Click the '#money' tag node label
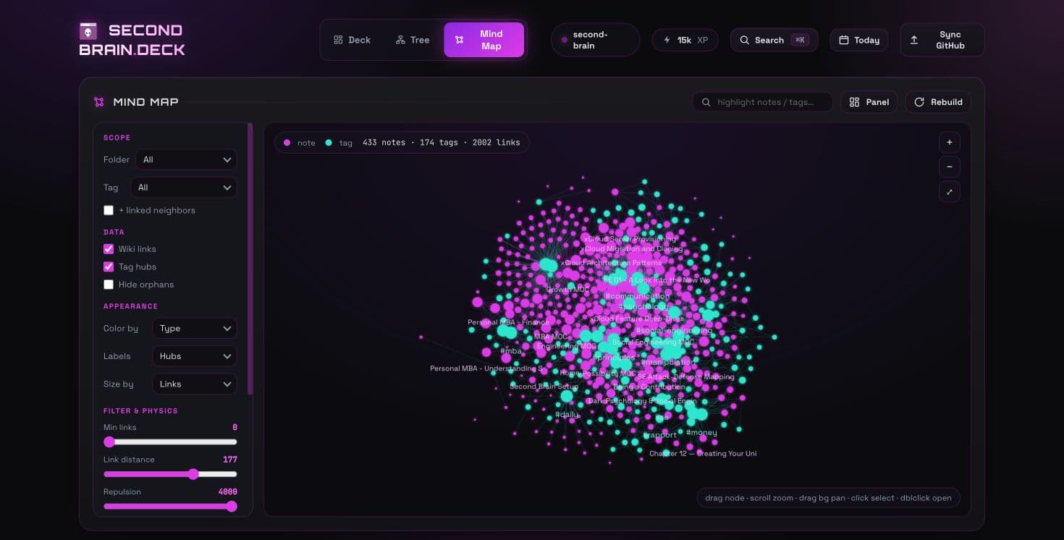The width and height of the screenshot is (1064, 540). pyautogui.click(x=701, y=433)
